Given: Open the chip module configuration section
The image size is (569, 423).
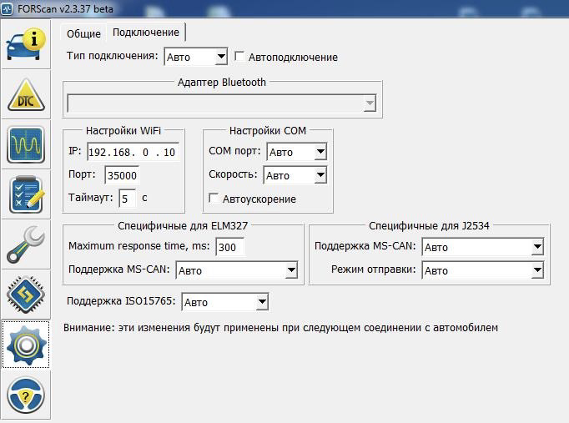Looking at the screenshot, I should [x=26, y=295].
